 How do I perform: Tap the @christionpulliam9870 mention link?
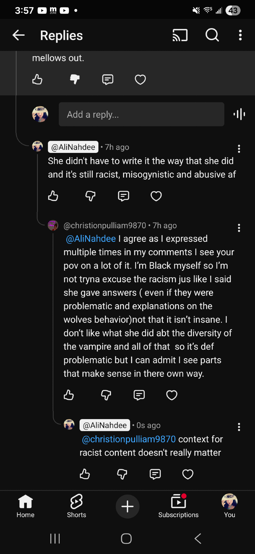click(129, 439)
